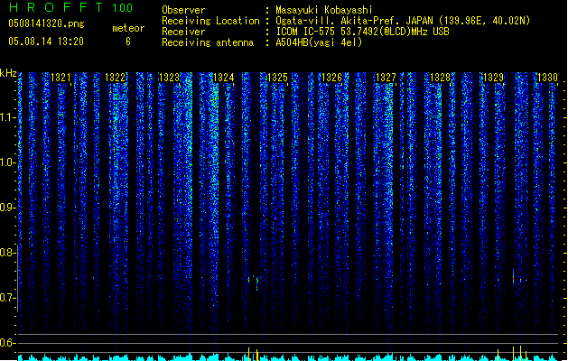The height and width of the screenshot is (361, 568).
Task: Click the HROFFT 1.0.0 title text
Action: coord(70,7)
